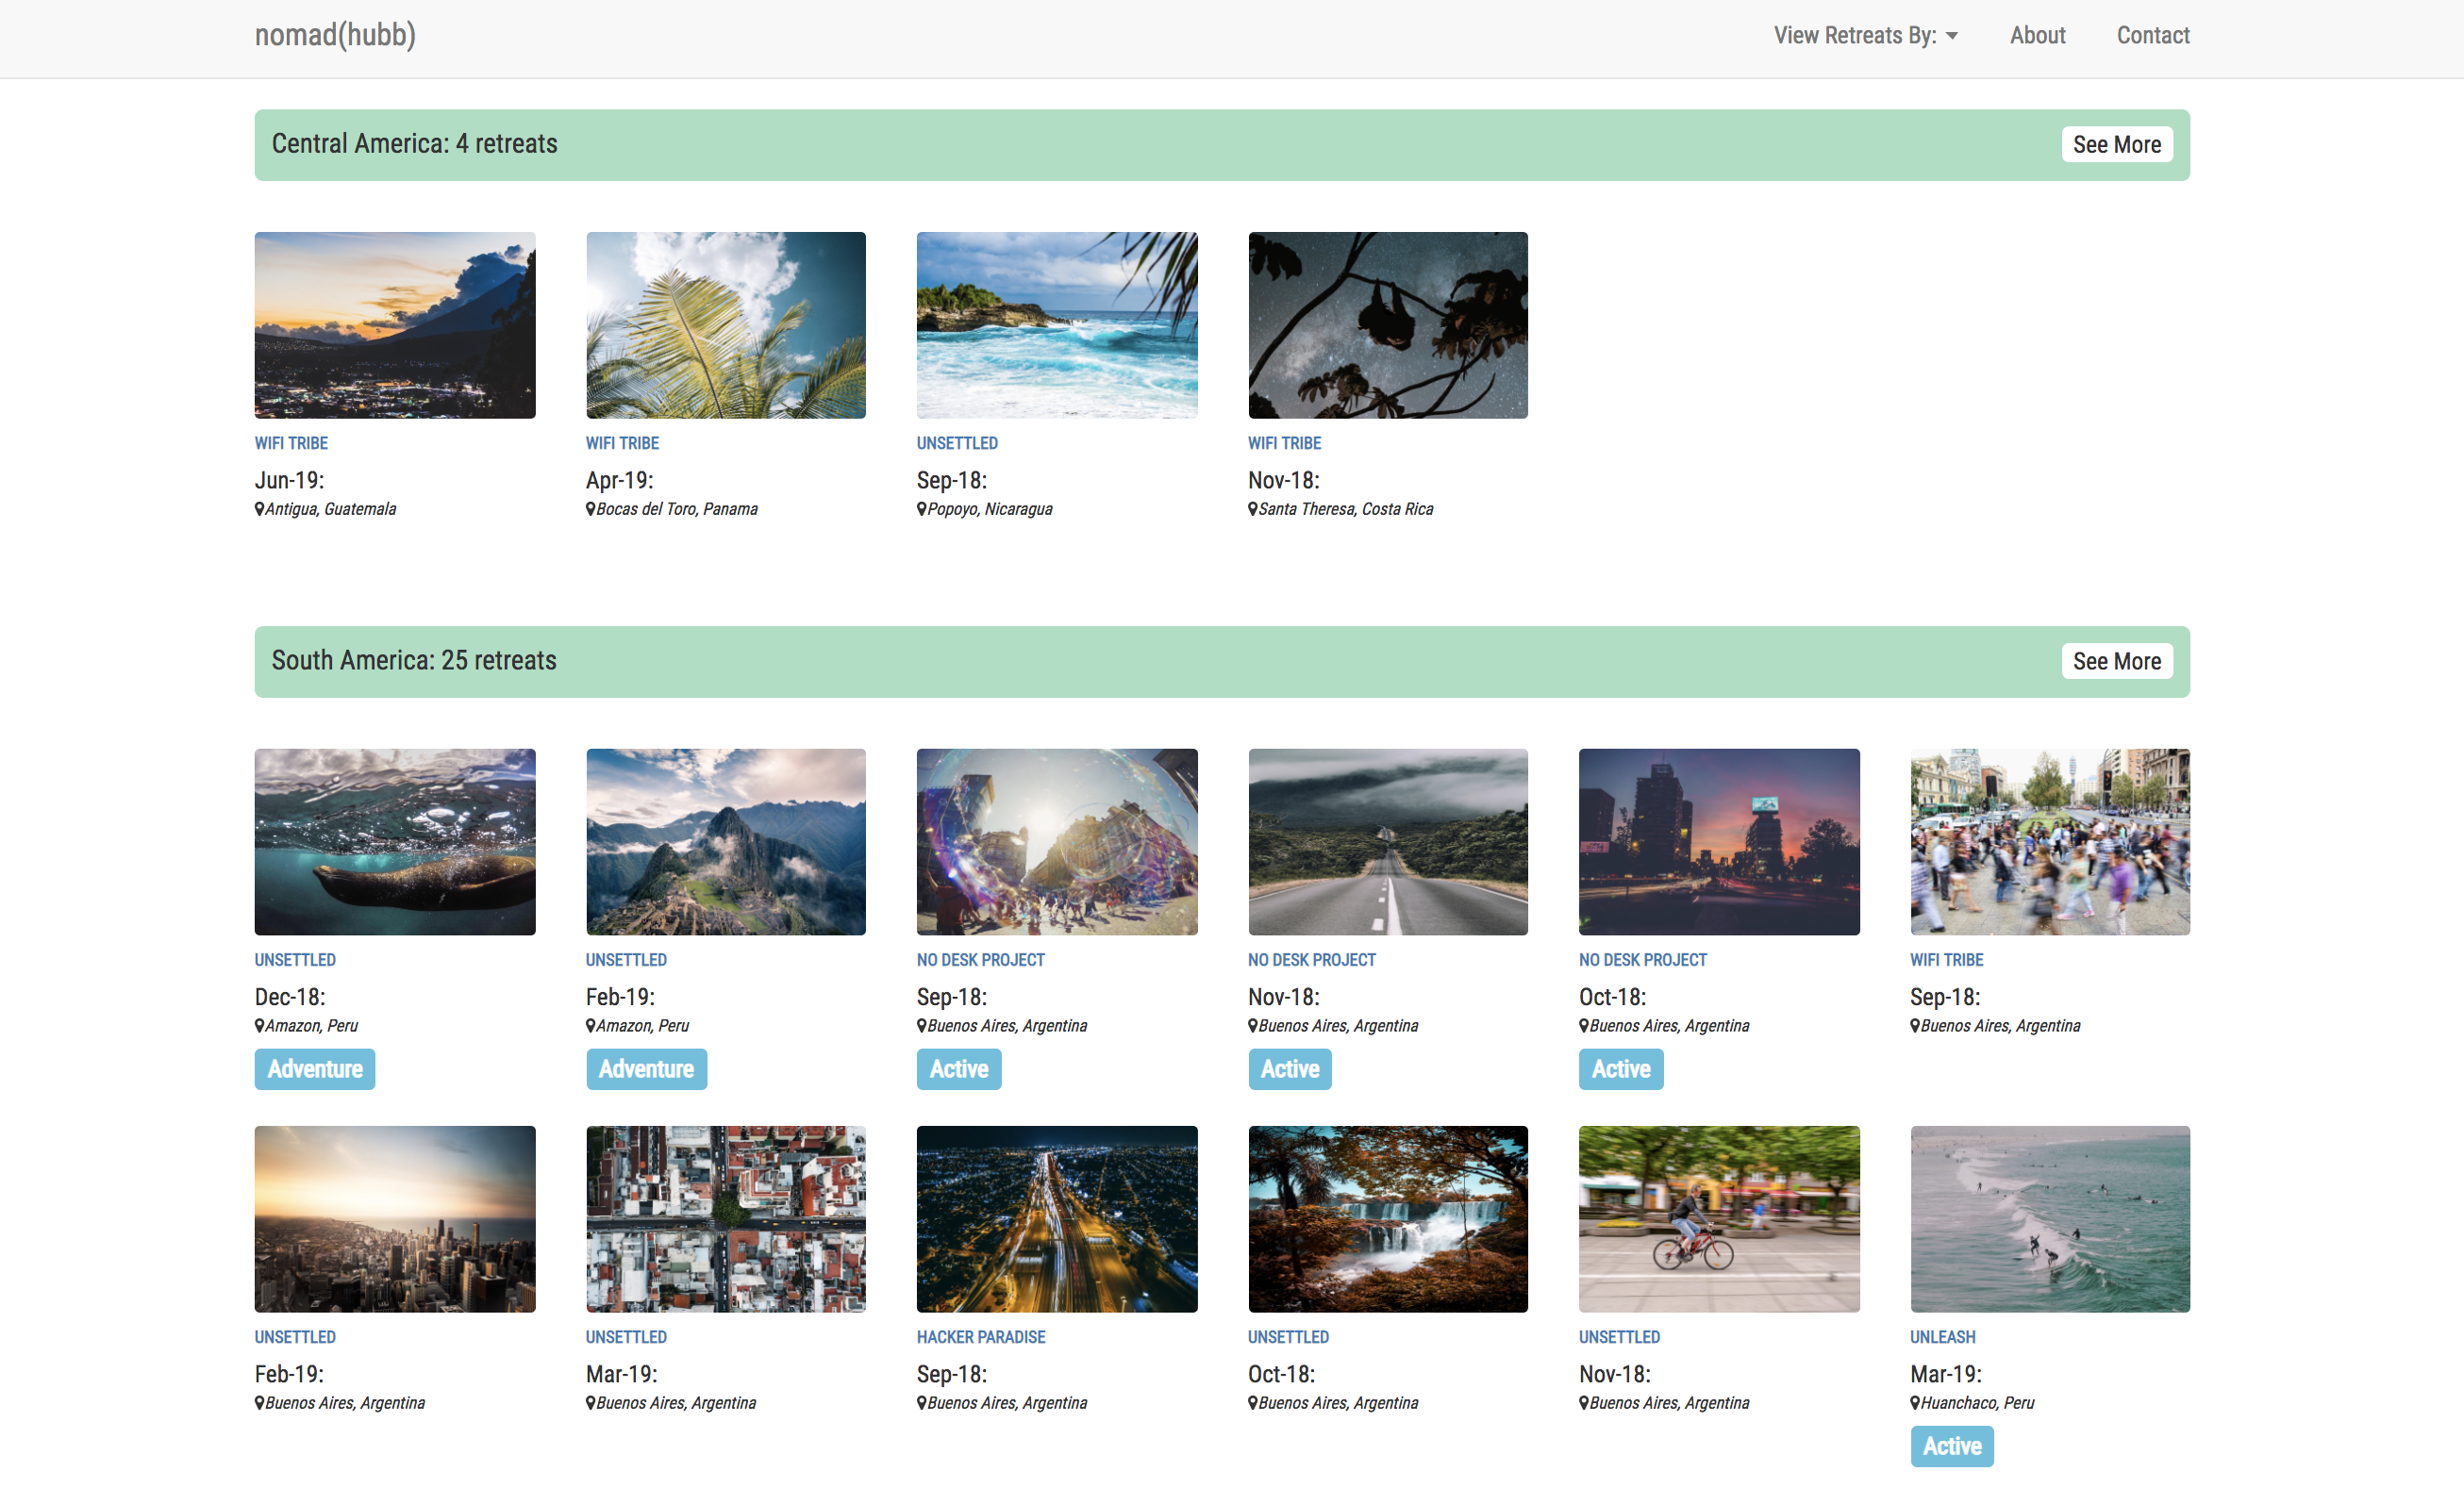2464x1488 pixels.
Task: Select the Adventure tag on the Amazon, Peru Dec-18 retreat
Action: pyautogui.click(x=314, y=1068)
